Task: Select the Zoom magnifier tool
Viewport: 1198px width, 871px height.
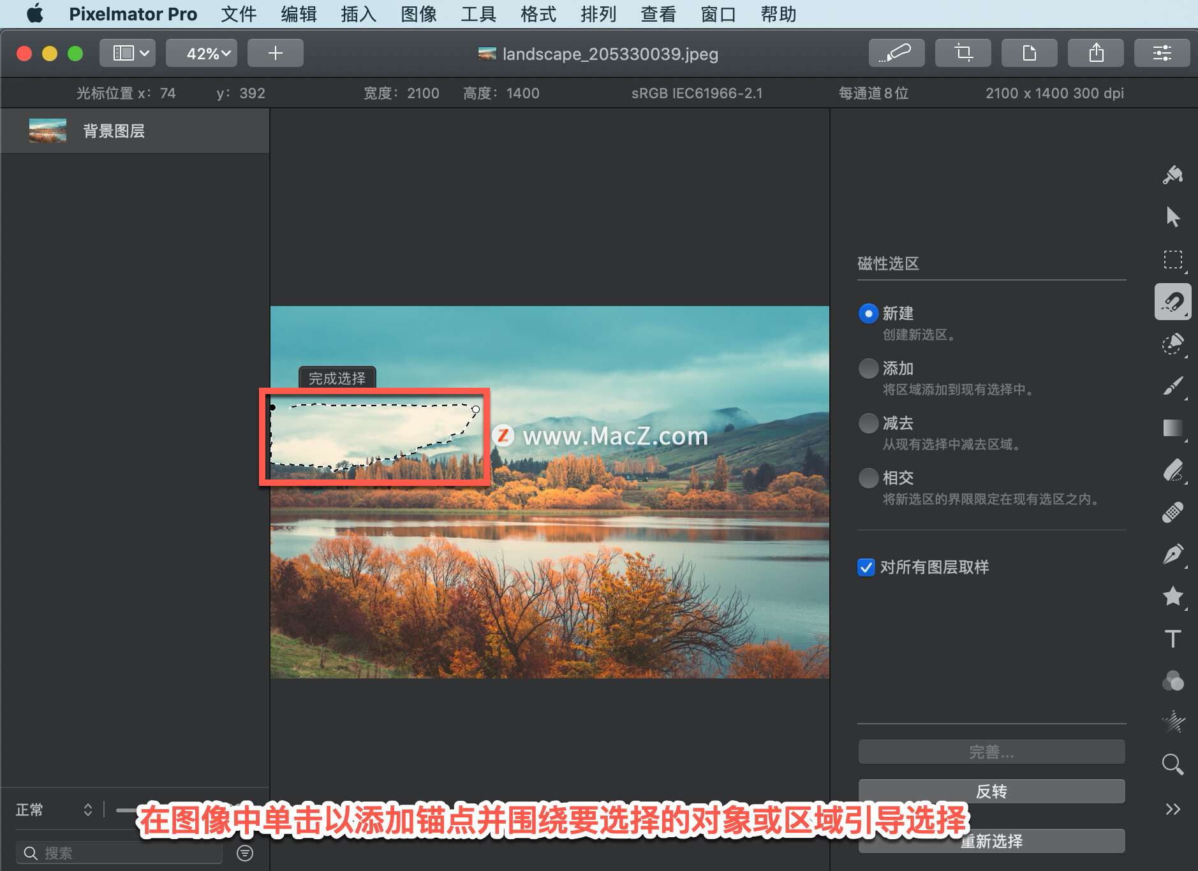Action: coord(1172,764)
